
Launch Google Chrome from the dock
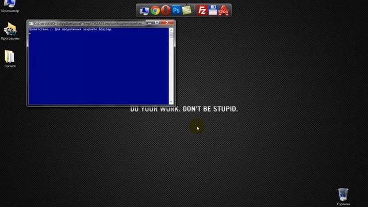[155, 10]
